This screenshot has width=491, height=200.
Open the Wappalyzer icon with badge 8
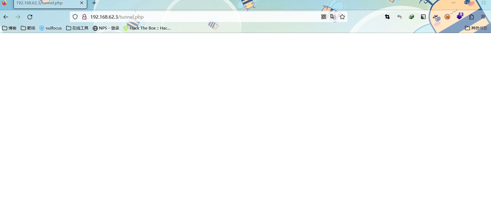pos(460,16)
